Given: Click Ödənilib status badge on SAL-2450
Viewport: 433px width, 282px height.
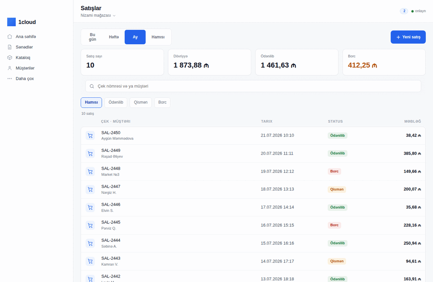Looking at the screenshot, I should click(x=338, y=135).
